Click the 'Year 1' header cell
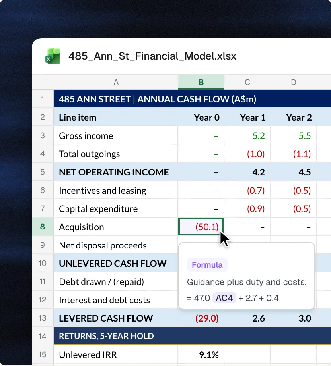Image resolution: width=331 pixels, height=366 pixels. 247,117
